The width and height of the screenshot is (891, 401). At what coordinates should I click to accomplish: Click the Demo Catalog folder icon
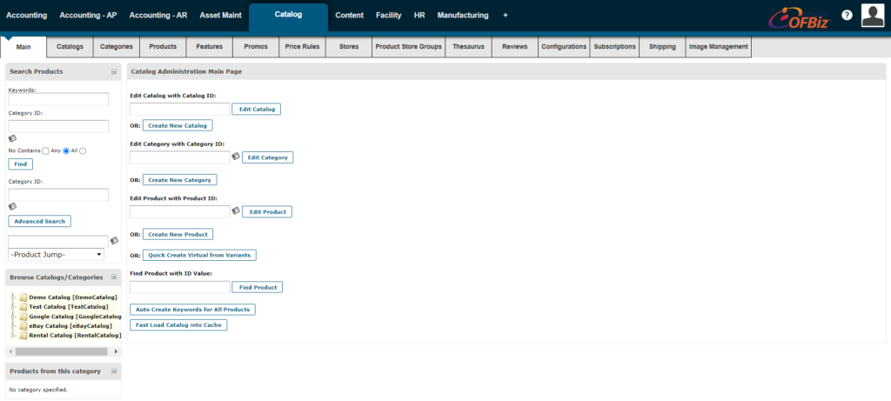coord(23,297)
